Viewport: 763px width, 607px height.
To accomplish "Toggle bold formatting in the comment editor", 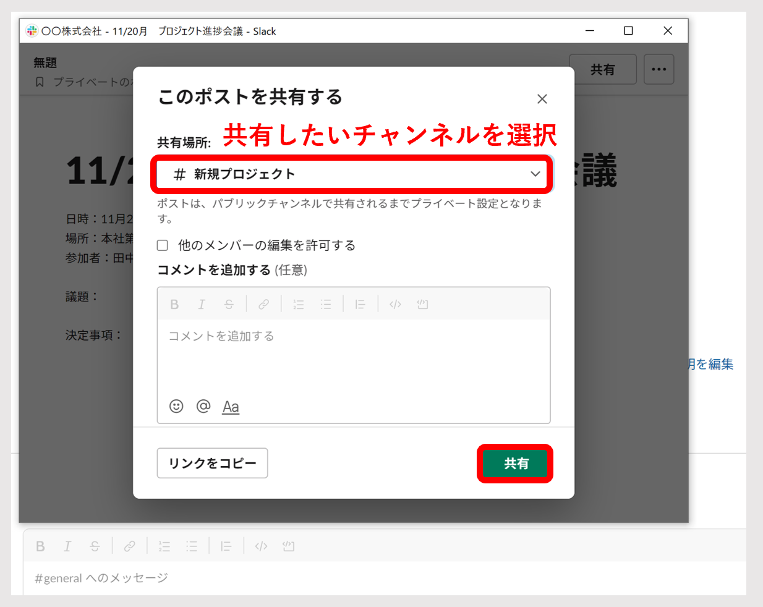I will [174, 303].
